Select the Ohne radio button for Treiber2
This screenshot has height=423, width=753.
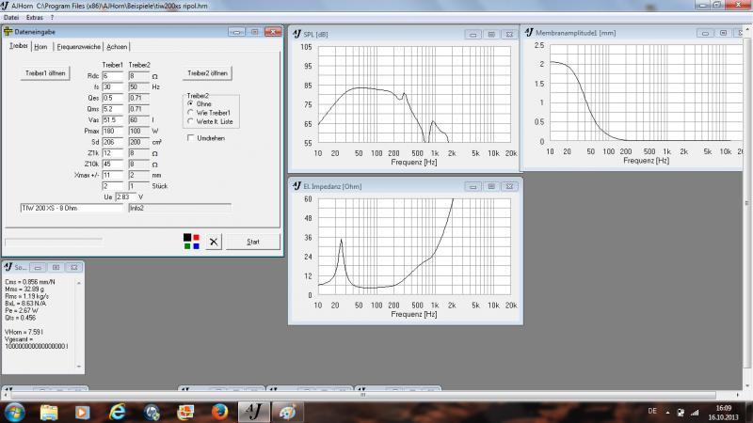pyautogui.click(x=190, y=103)
